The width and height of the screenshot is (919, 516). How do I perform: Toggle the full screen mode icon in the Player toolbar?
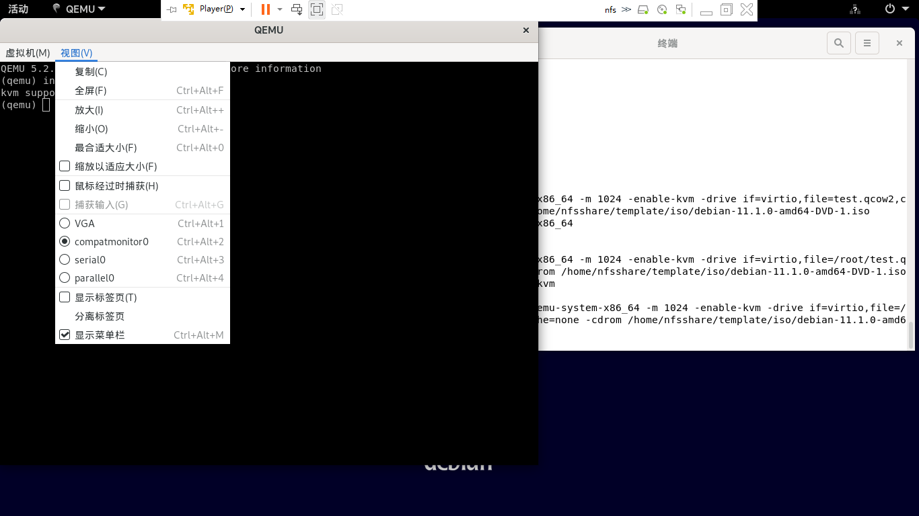pos(317,9)
